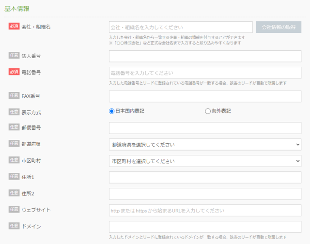The image size is (310, 244).
Task: Expand the 市区町村 select box
Action: coord(205,161)
